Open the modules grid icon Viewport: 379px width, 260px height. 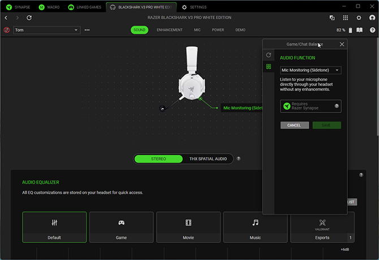pos(346,18)
